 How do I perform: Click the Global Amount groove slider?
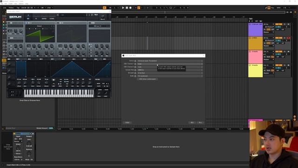click(51, 128)
